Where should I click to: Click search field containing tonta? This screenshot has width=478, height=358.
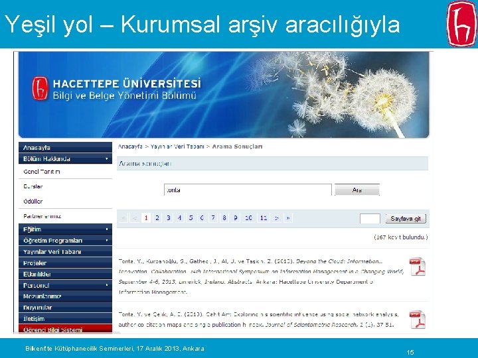click(x=248, y=190)
